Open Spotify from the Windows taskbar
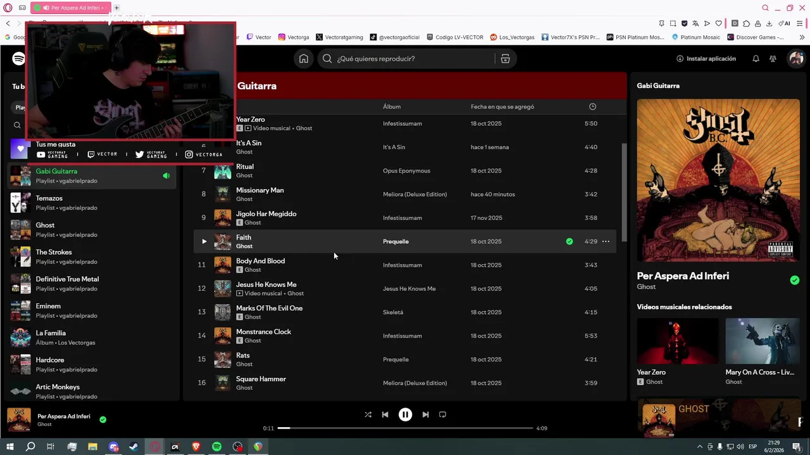 point(216,447)
